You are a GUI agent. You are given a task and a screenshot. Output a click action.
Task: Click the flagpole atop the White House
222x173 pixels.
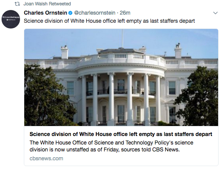click(x=123, y=39)
